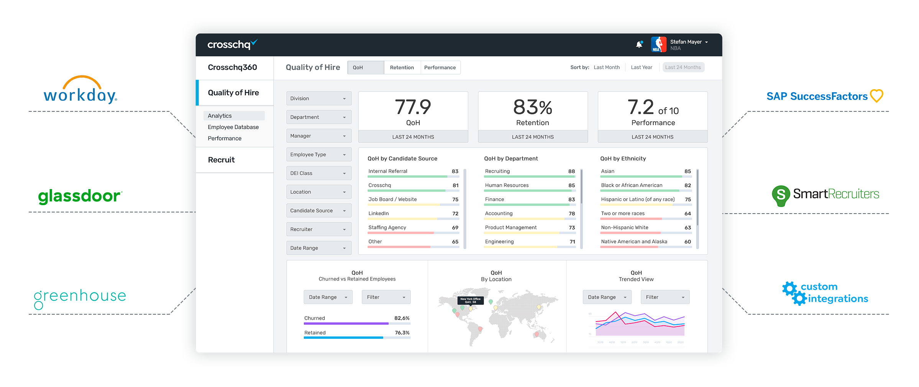This screenshot has width=919, height=387.
Task: Select the Last Year sort option
Action: point(641,67)
